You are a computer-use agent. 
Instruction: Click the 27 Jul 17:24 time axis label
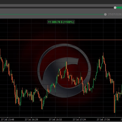79,120
